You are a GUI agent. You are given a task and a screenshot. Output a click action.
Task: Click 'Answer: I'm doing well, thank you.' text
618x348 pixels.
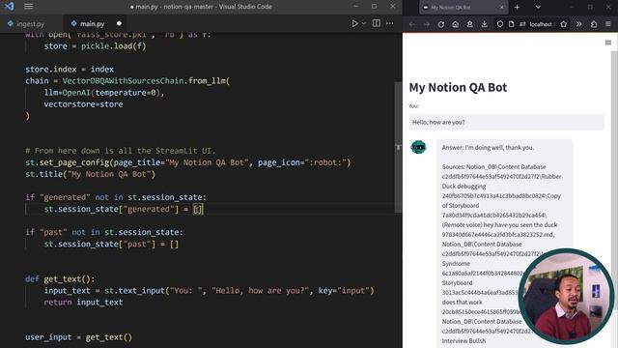pyautogui.click(x=488, y=148)
